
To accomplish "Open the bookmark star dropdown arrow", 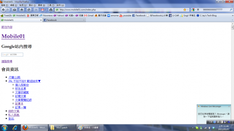I will (x=188, y=10).
